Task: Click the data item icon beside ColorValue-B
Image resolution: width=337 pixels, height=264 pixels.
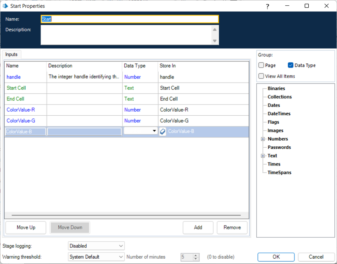Action: coord(163,131)
